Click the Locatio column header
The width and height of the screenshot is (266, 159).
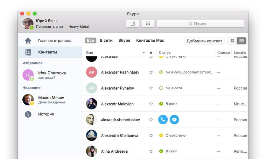240,53
